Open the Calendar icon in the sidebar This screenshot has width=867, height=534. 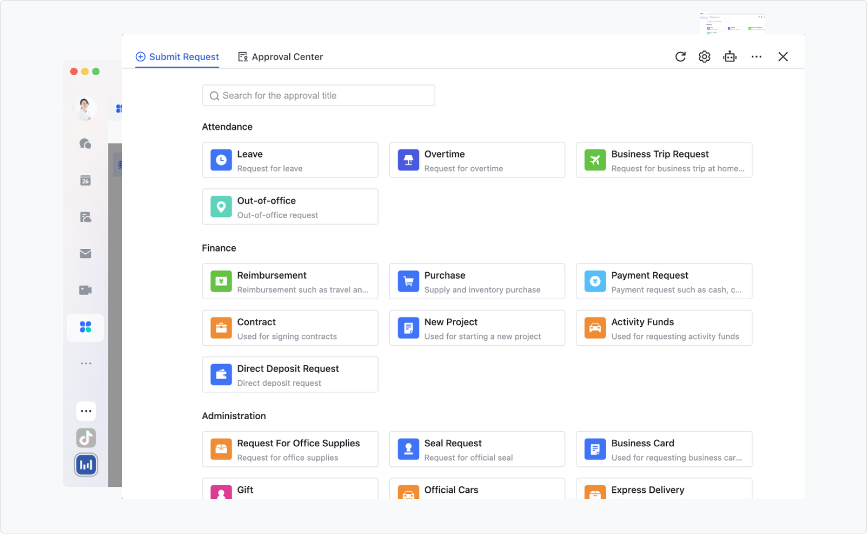tap(85, 180)
